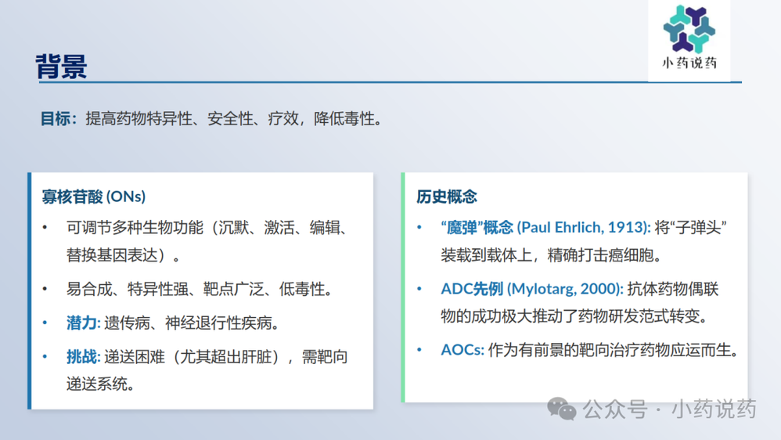Screen dimensions: 781x440
Task: Click the bullet 易合成、特异性强、靶点广泛、低毒性。
Action: (x=200, y=289)
